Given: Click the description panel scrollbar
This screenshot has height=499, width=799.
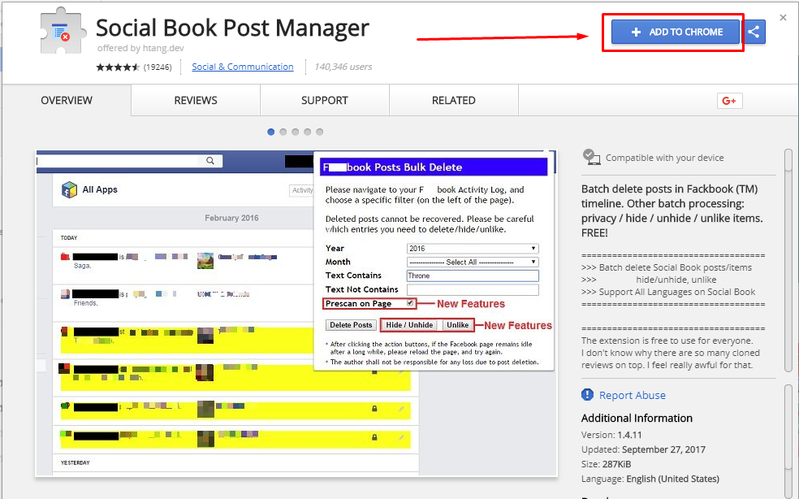Looking at the screenshot, I should point(788,260).
